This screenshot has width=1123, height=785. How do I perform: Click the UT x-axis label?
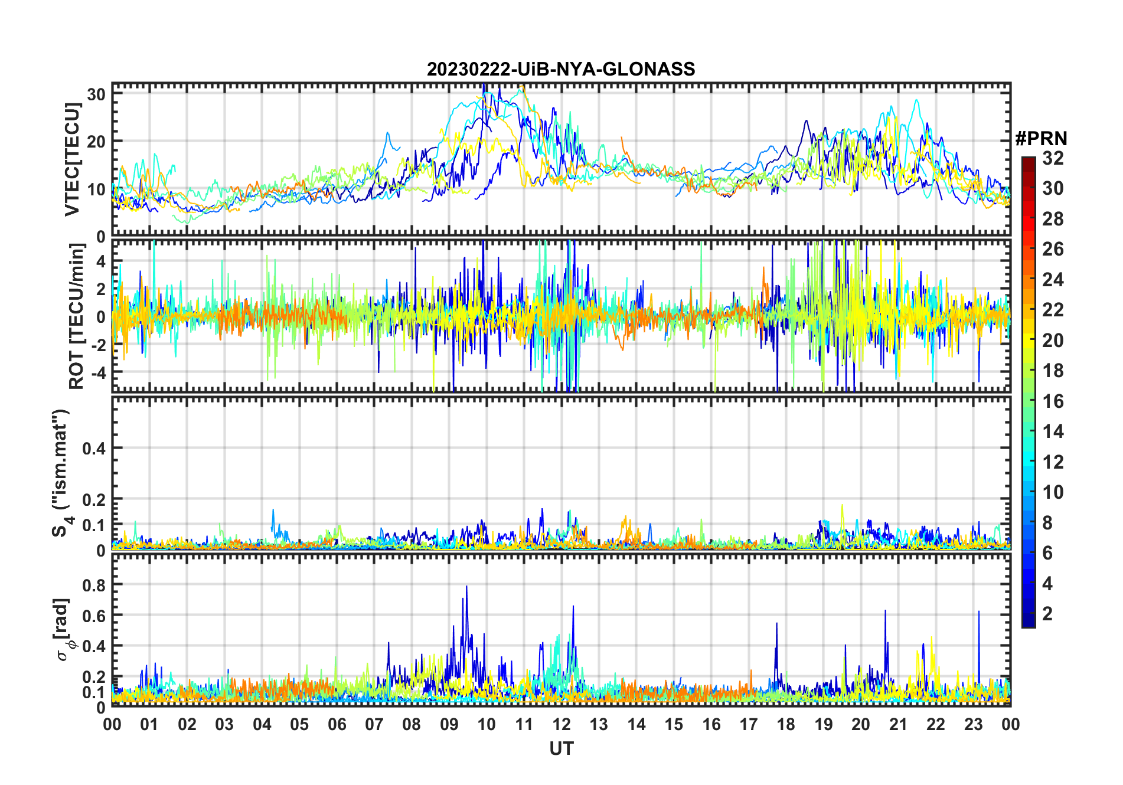point(561,748)
